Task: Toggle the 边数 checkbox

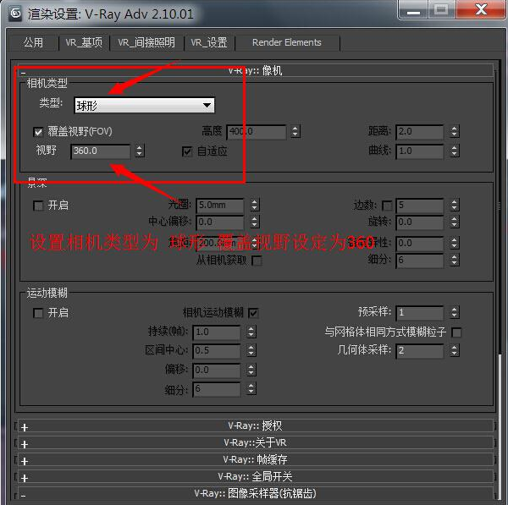Action: click(x=387, y=206)
